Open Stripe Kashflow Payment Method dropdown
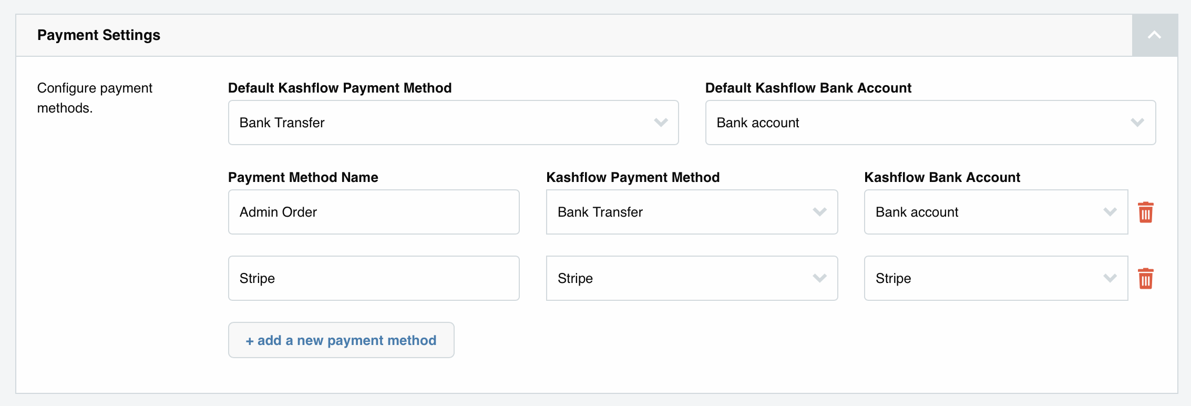 pyautogui.click(x=692, y=278)
